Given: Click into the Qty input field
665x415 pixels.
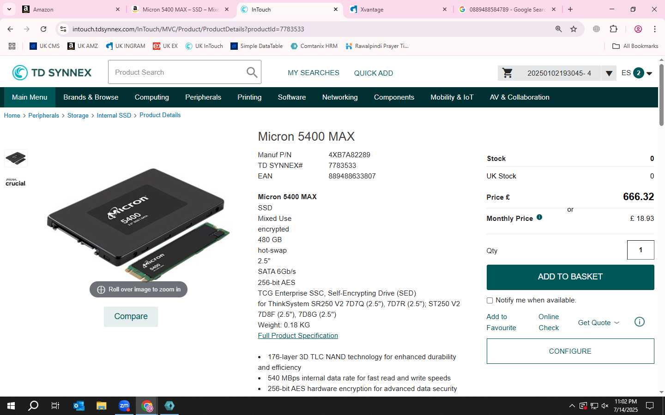Looking at the screenshot, I should (x=641, y=250).
